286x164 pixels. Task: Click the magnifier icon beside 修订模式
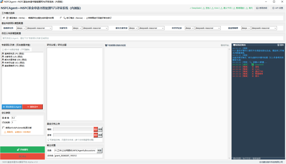pos(64,18)
